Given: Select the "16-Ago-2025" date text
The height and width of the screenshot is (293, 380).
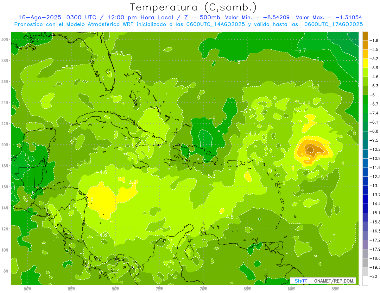Looking at the screenshot, I should (40, 17).
